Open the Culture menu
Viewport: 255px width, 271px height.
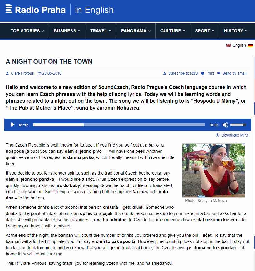[173, 31]
